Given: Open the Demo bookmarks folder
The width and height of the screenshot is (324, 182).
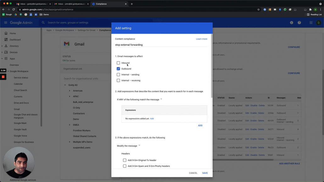Looking at the screenshot, I should [x=44, y=14].
